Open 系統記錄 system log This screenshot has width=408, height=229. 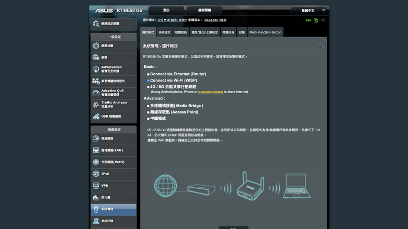tap(114, 221)
